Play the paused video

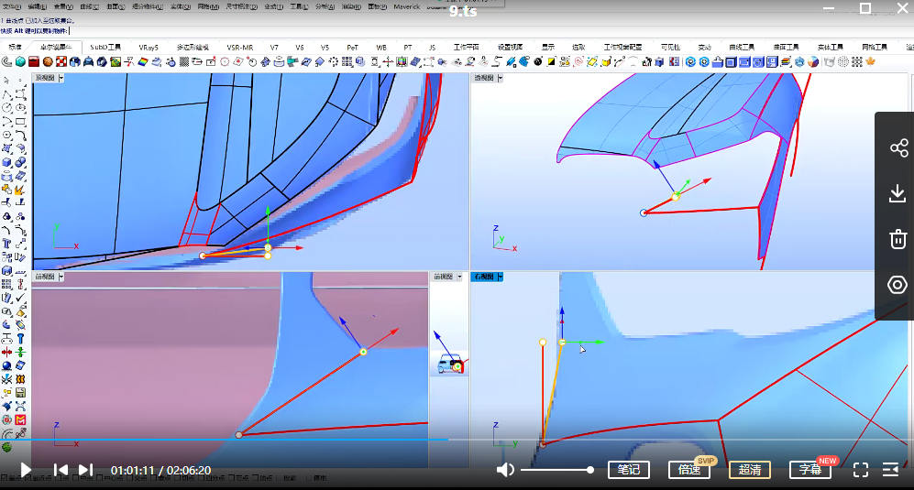26,470
